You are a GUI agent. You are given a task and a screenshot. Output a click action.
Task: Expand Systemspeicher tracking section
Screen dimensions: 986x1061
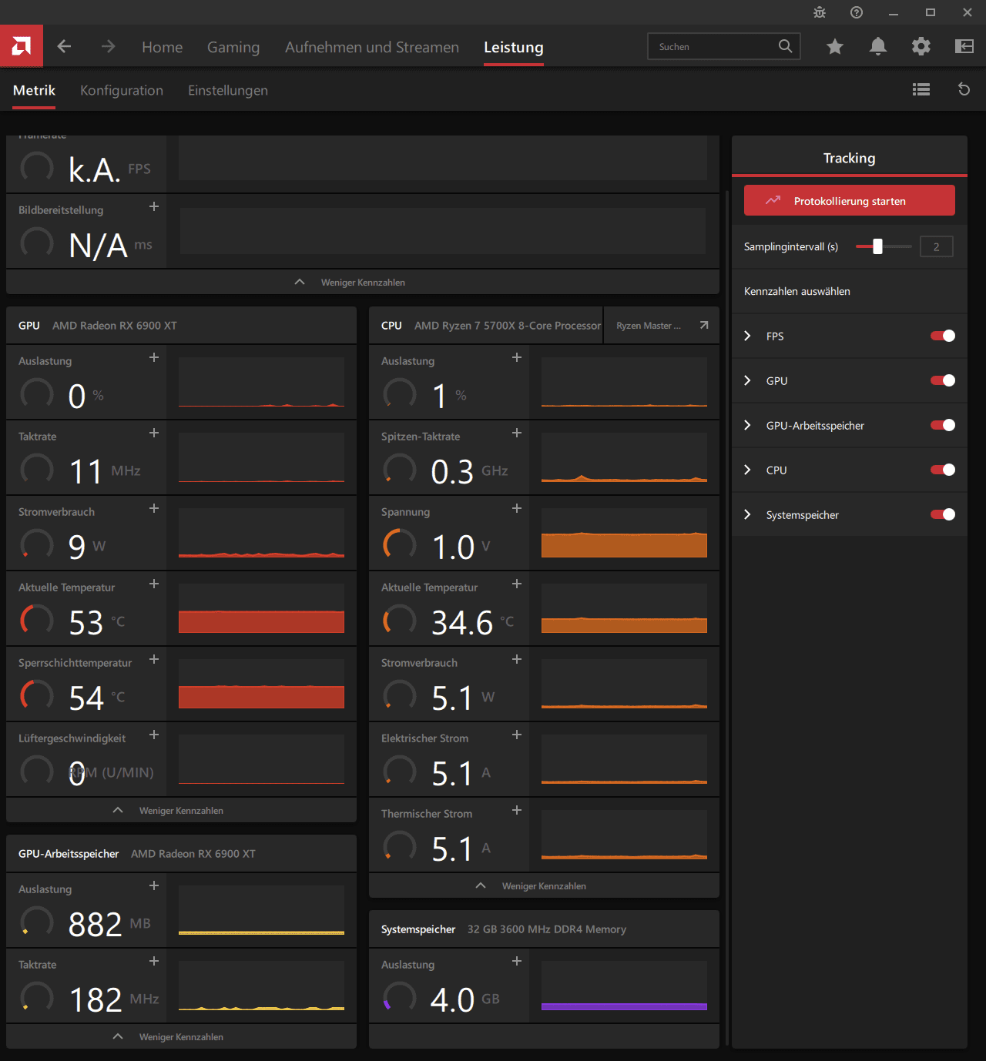click(x=747, y=514)
